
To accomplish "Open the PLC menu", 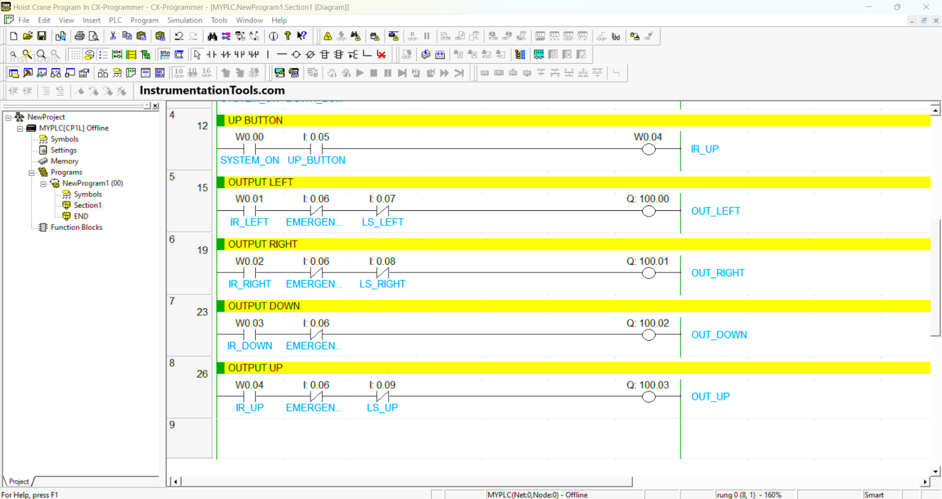I will (115, 20).
